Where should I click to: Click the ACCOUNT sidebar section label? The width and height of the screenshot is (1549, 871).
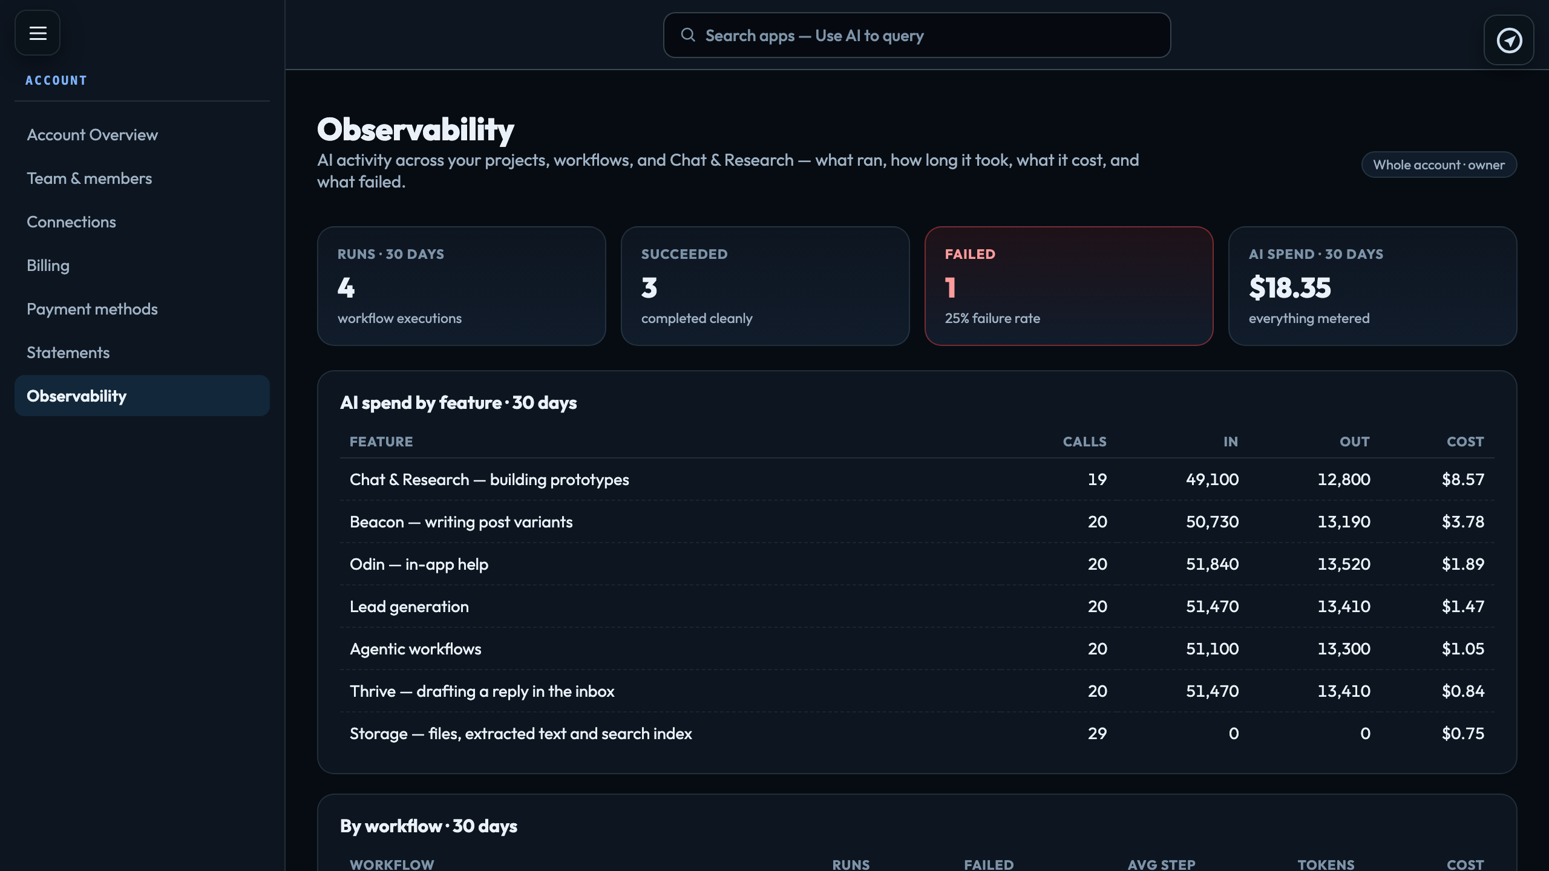click(x=56, y=80)
